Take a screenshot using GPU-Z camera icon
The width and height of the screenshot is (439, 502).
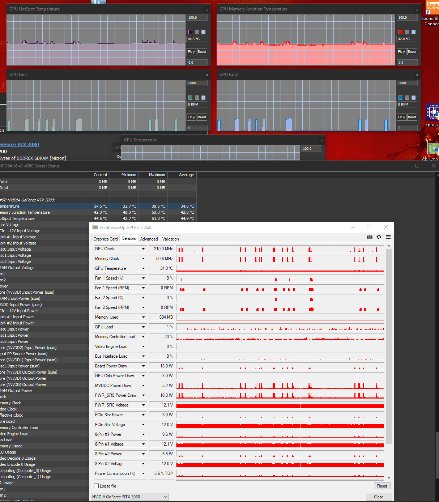click(369, 237)
